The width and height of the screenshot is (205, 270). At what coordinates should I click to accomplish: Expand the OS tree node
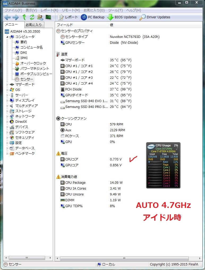(x=7, y=90)
